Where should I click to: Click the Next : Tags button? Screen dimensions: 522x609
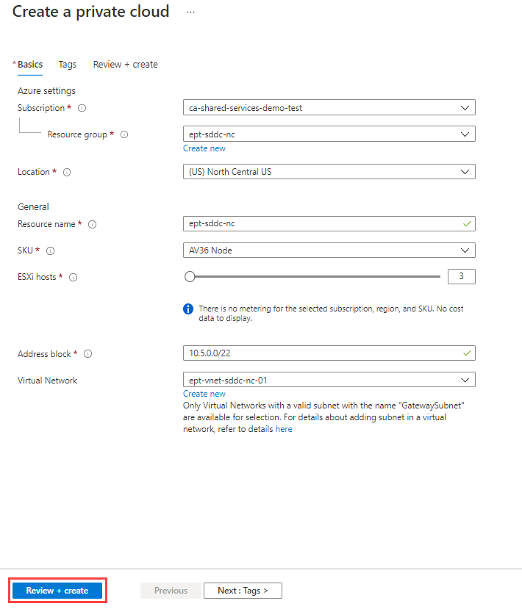(x=243, y=591)
